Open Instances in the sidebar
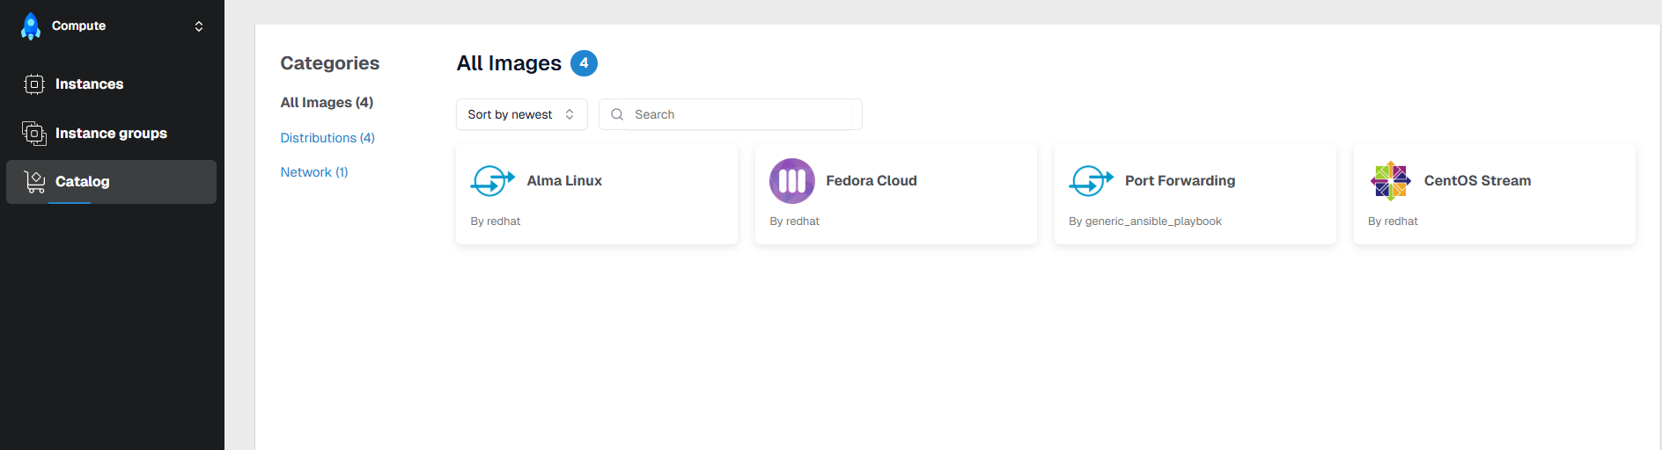Image resolution: width=1662 pixels, height=450 pixels. tap(89, 84)
